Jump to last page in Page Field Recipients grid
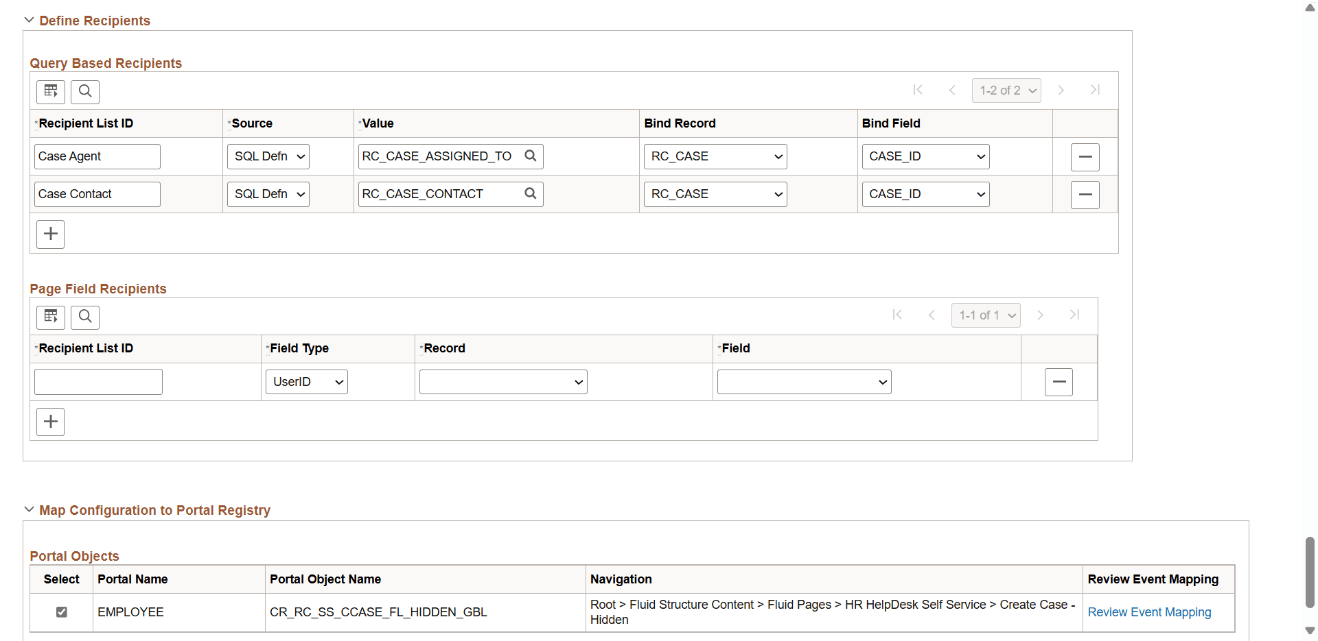The height and width of the screenshot is (641, 1318). click(x=1074, y=315)
